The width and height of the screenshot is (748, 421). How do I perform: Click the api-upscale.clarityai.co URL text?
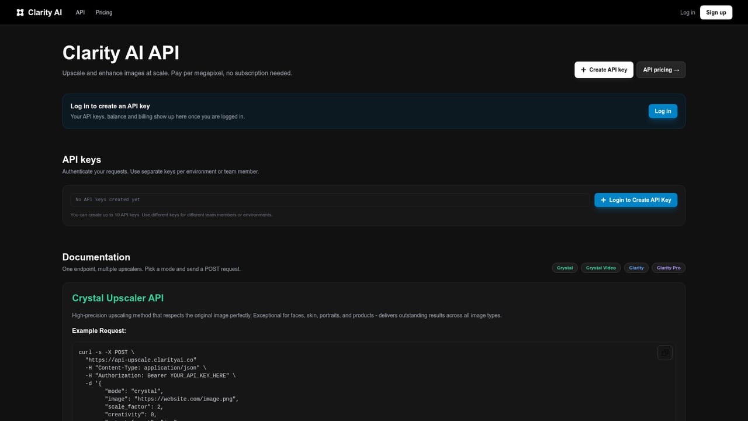click(x=141, y=360)
